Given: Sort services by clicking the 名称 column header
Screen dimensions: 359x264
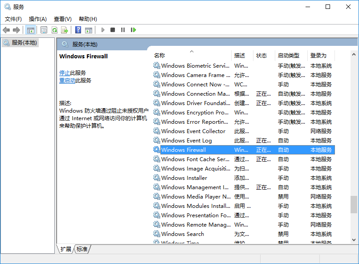Looking at the screenshot, I should (x=160, y=55).
